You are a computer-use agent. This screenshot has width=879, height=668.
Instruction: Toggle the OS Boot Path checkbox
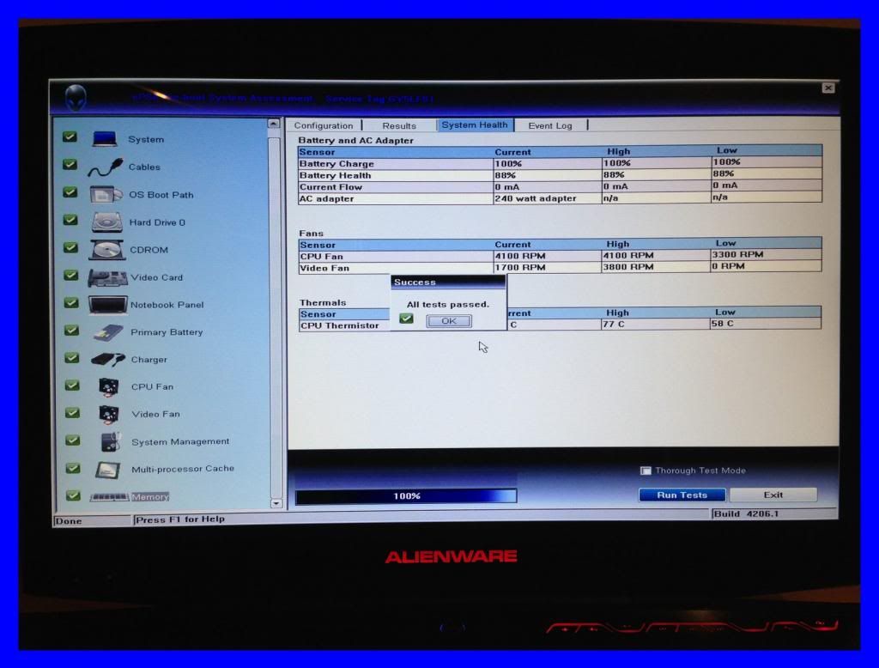click(x=70, y=191)
